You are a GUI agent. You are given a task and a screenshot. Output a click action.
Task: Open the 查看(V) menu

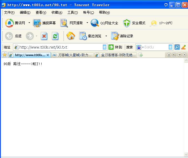click(41, 12)
